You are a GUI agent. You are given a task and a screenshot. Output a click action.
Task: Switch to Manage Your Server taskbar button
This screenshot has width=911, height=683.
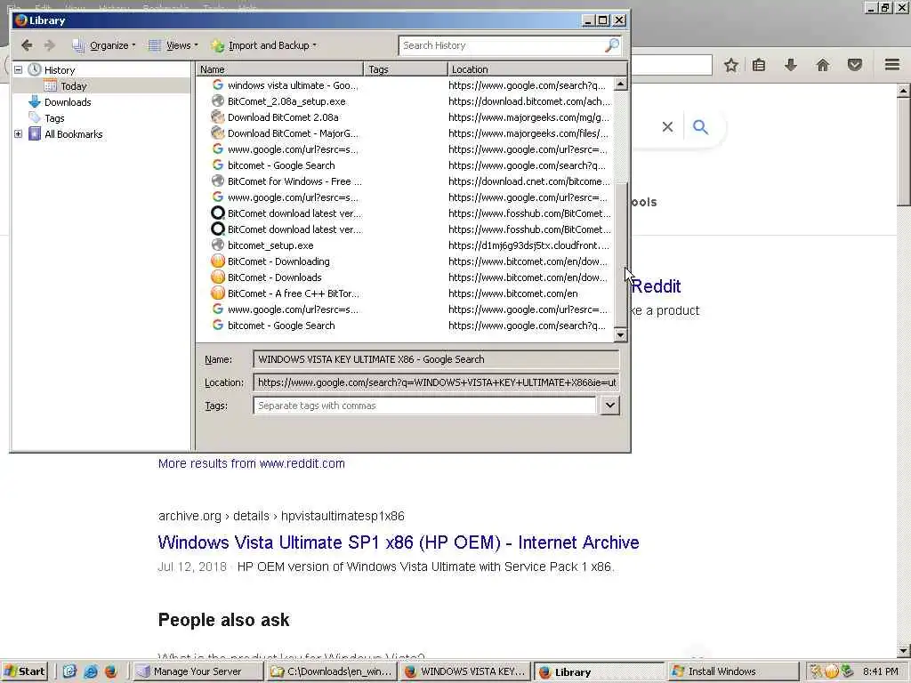(197, 671)
